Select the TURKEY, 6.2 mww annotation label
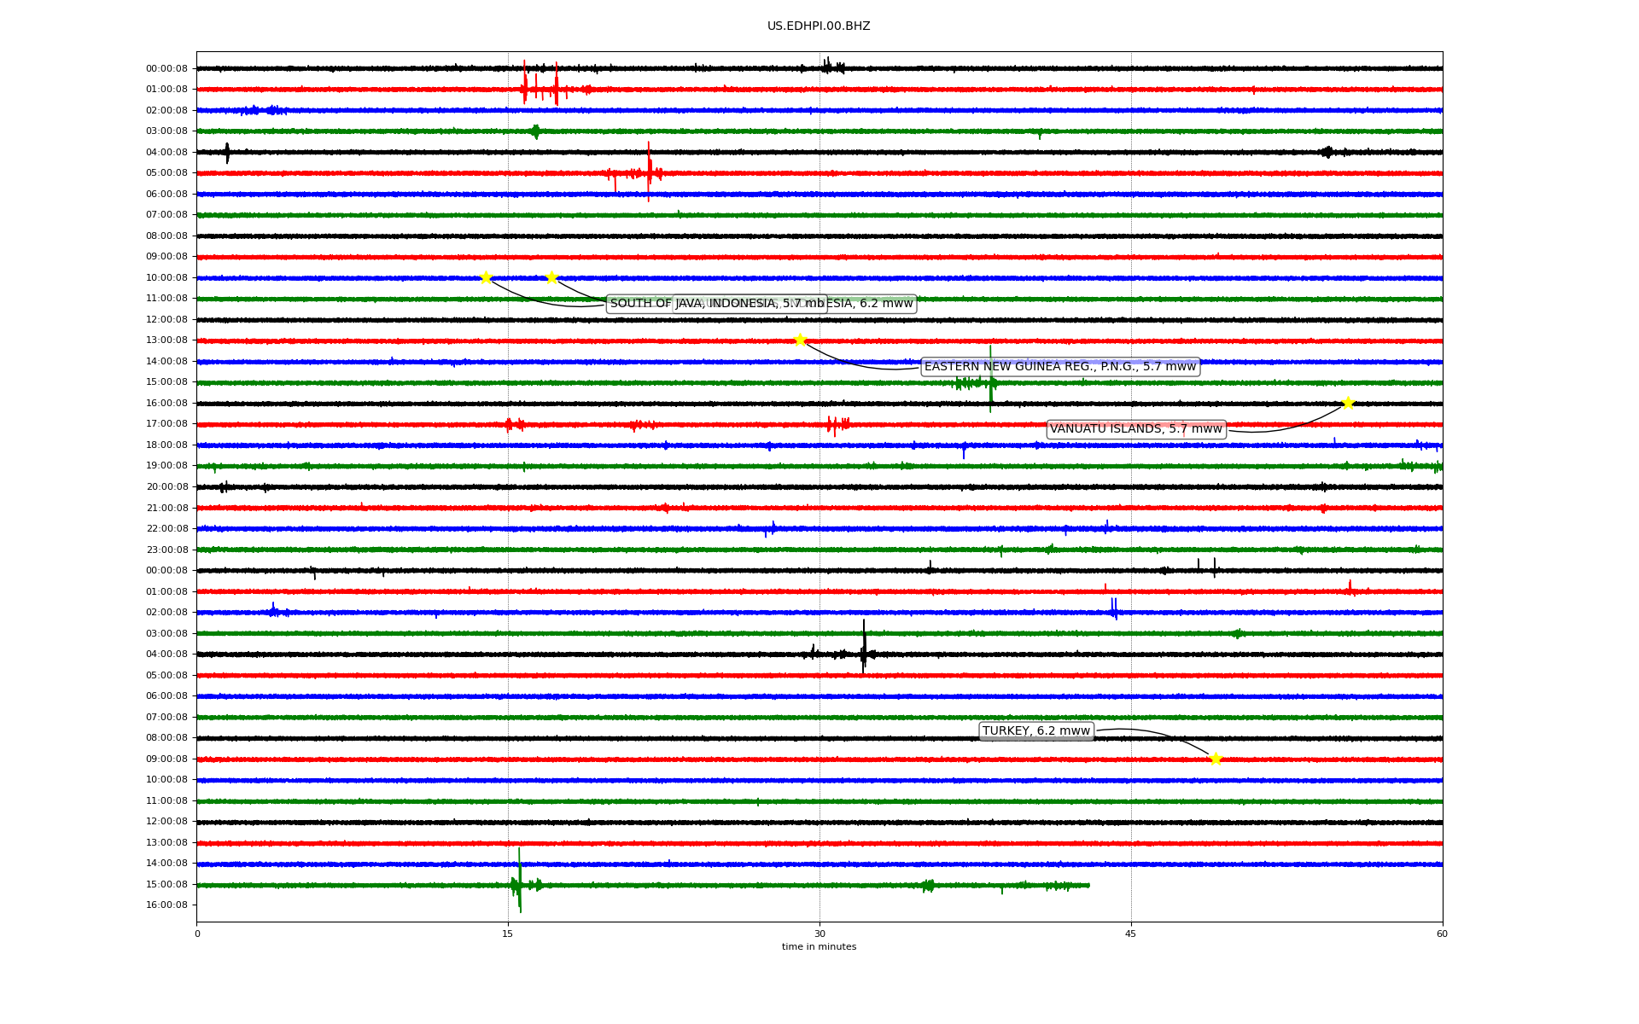The image size is (1639, 1024). tap(1036, 731)
